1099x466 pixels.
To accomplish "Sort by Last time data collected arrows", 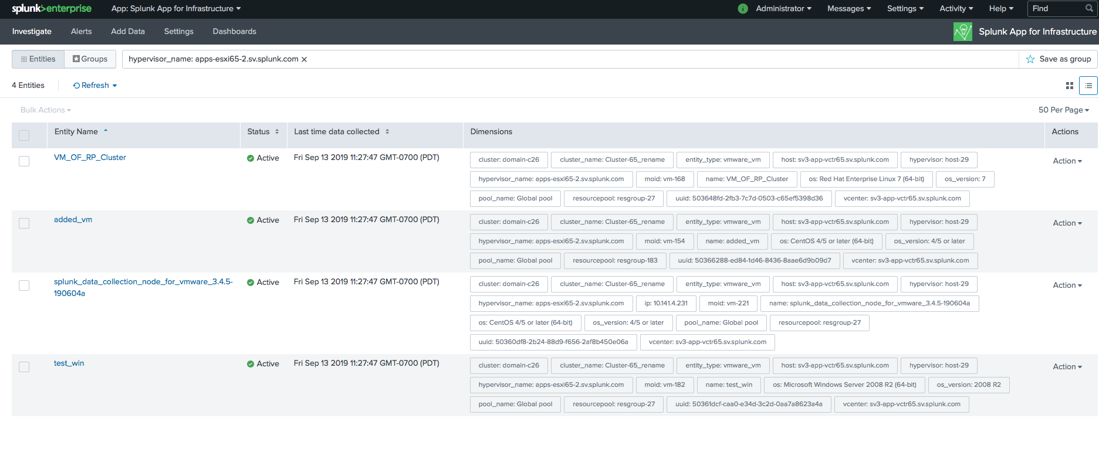I will tap(387, 132).
